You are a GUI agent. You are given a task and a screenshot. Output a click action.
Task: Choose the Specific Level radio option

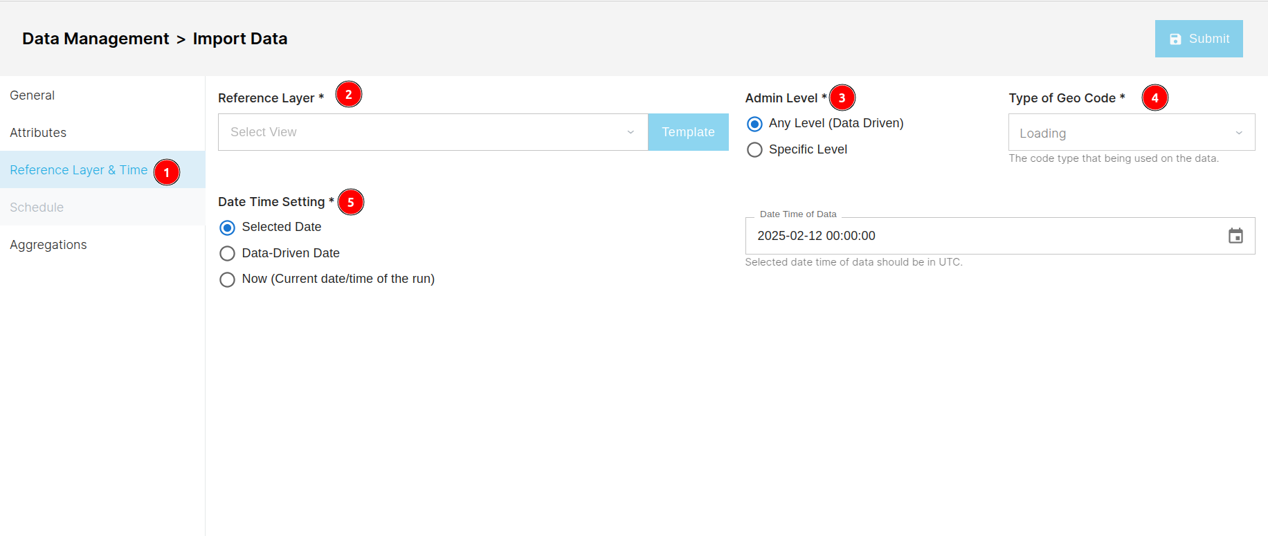754,150
